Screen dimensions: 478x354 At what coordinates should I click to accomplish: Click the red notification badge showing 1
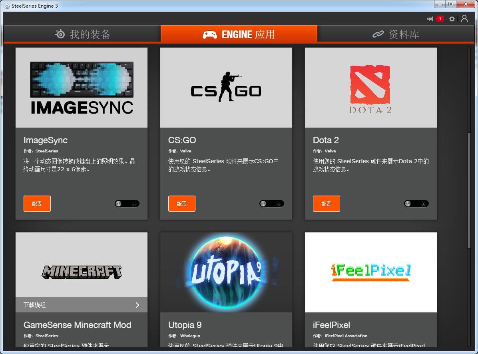click(x=440, y=19)
